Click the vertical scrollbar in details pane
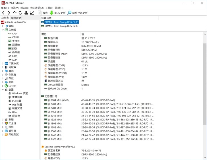Screen dimensions: 207x160 [205, 85]
